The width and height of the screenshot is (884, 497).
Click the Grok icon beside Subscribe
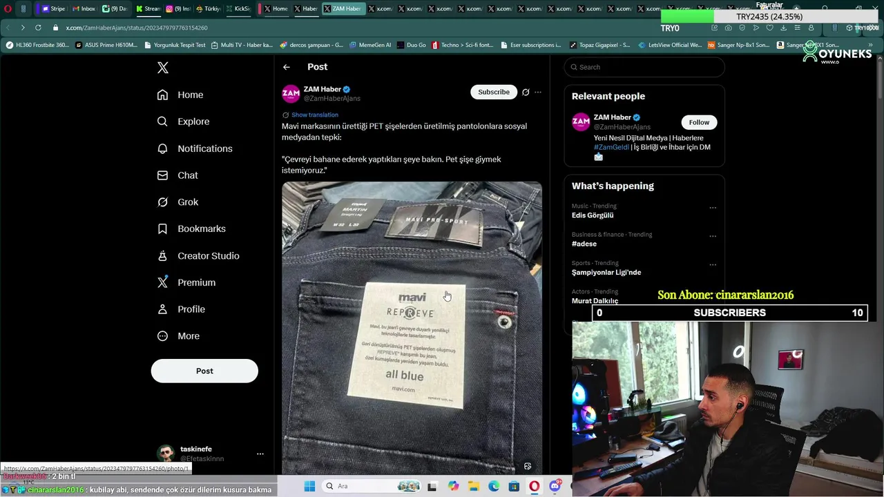click(526, 92)
